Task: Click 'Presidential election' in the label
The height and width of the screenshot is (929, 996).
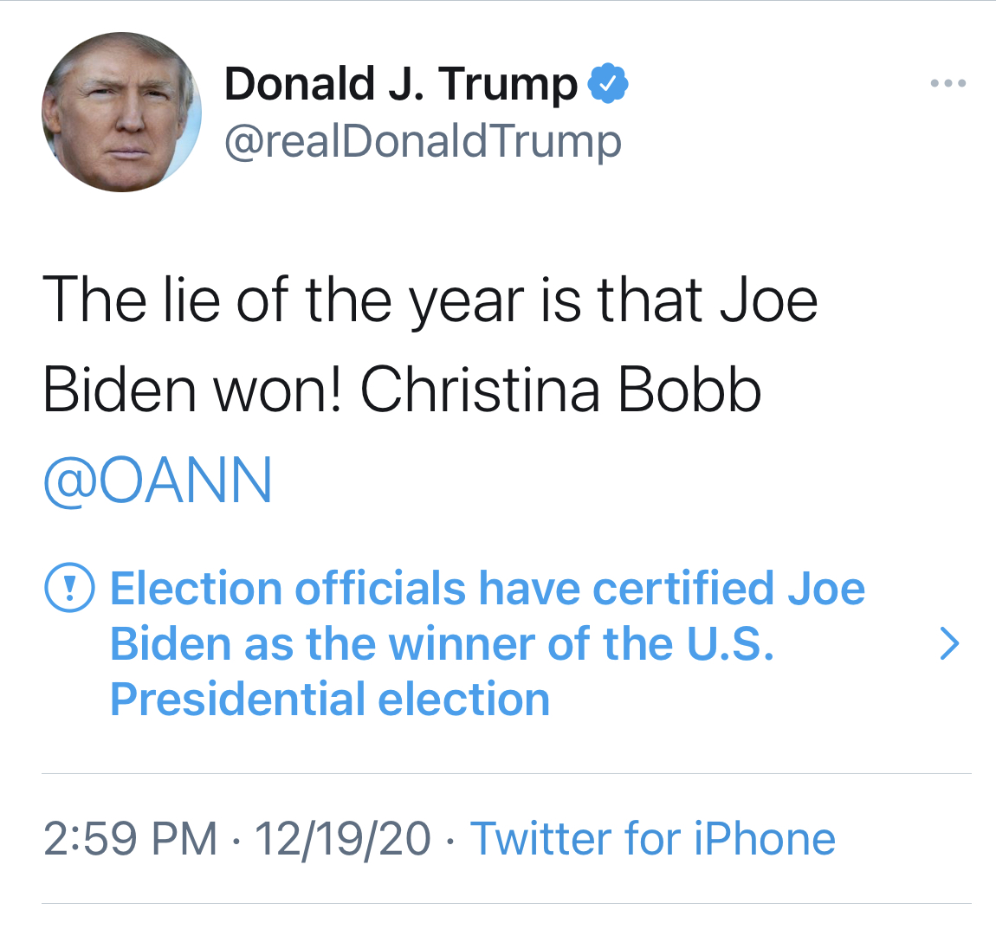Action: click(330, 700)
